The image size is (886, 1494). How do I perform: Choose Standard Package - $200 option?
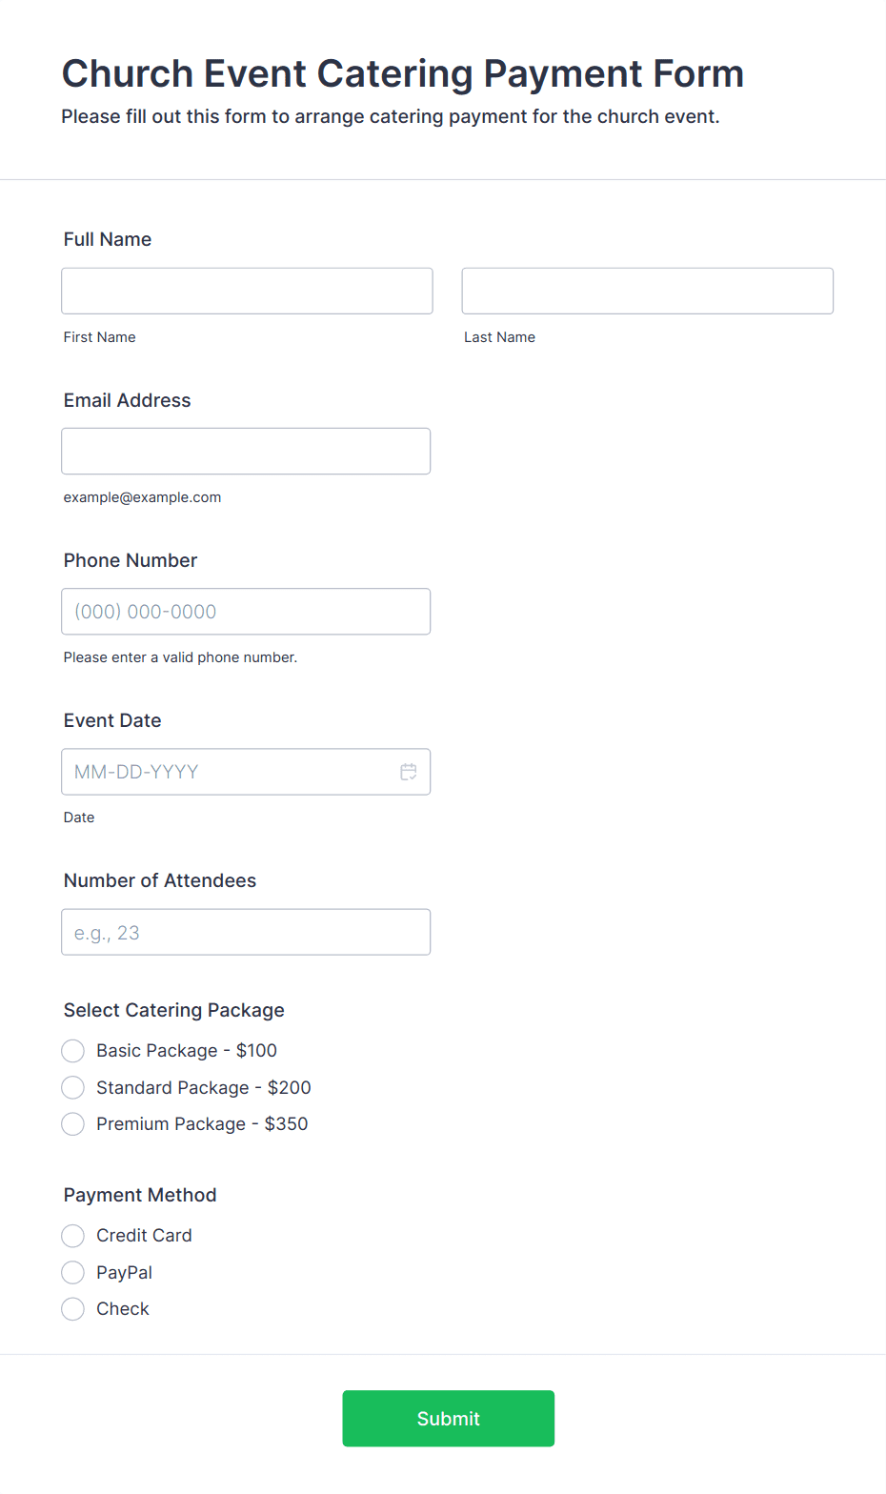73,1087
